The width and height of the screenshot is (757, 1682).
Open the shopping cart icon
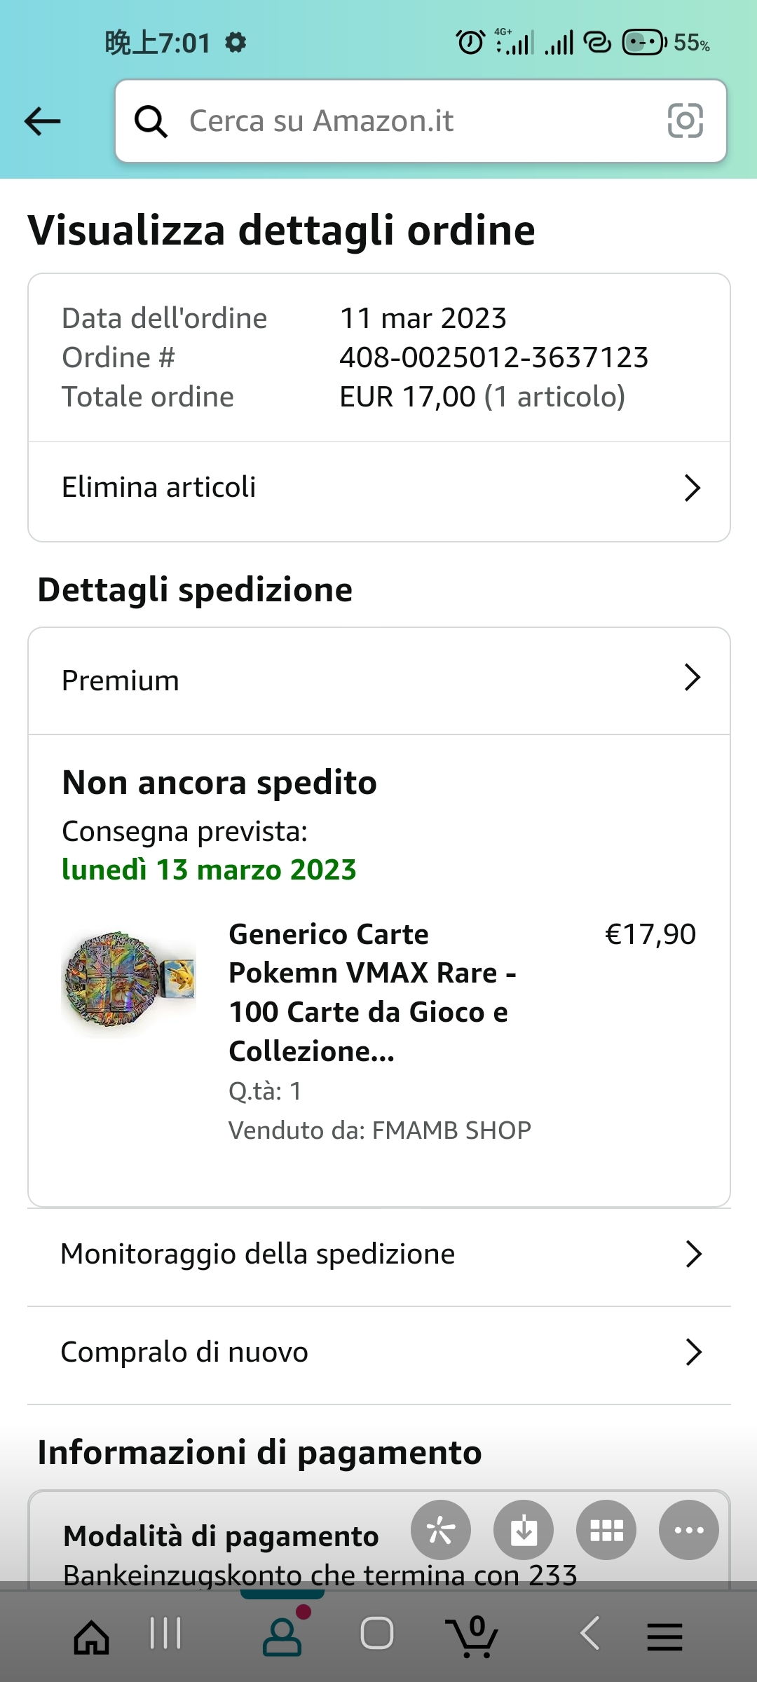click(x=472, y=1636)
